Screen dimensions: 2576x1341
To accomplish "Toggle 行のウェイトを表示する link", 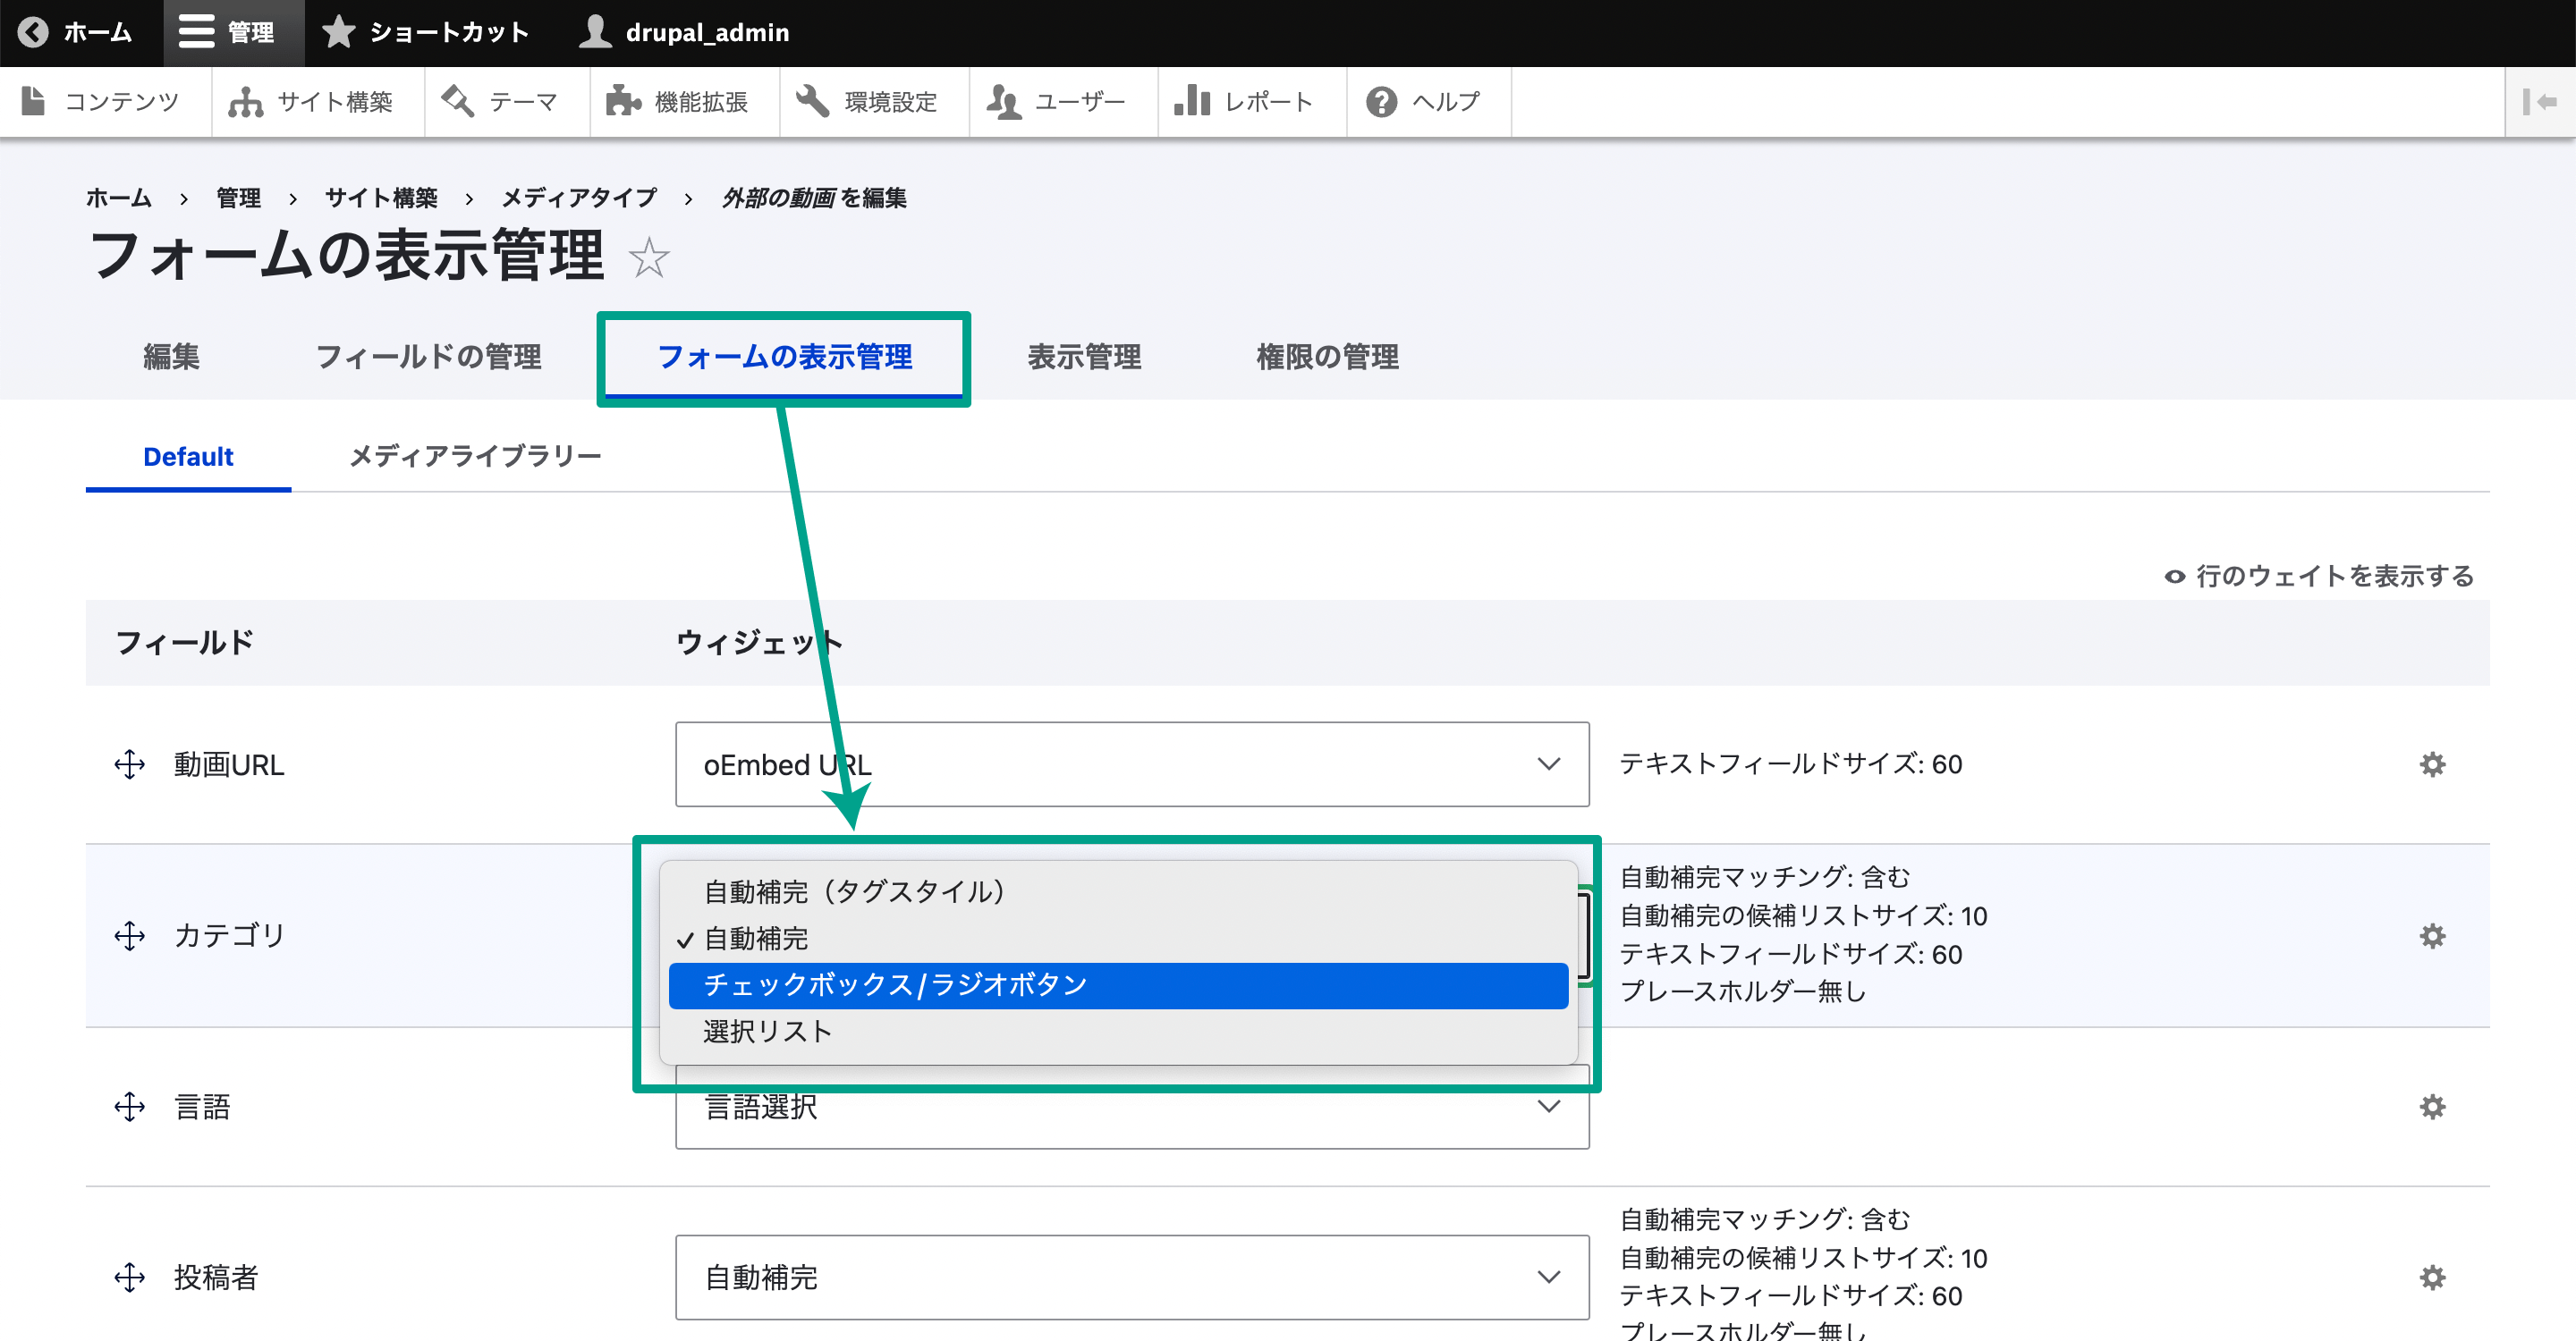I will [2319, 576].
